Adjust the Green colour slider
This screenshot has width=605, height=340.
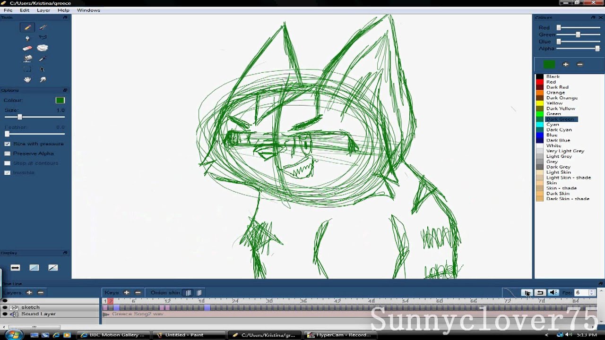coord(579,34)
